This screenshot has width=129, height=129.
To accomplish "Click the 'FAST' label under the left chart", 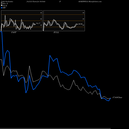I will [x=14, y=33].
